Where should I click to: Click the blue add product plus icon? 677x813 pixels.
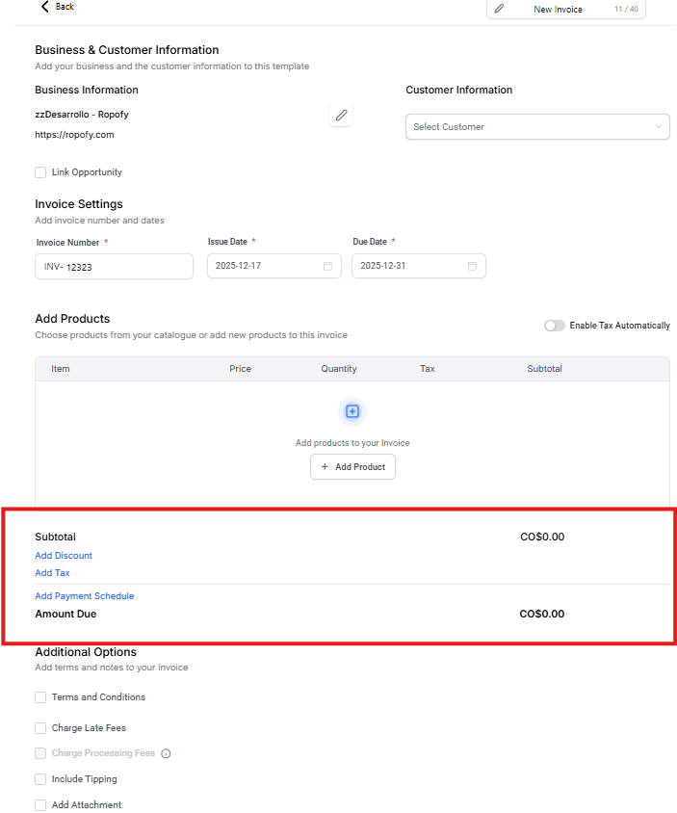352,411
